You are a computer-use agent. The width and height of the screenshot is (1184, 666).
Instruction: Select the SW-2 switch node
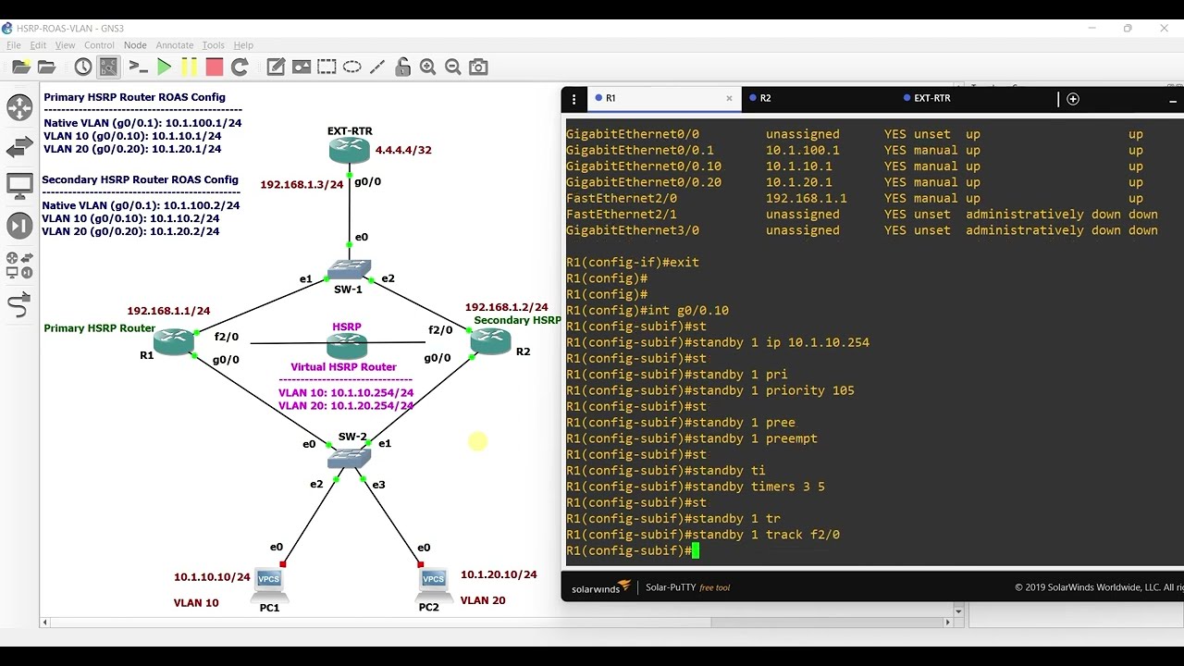click(349, 457)
